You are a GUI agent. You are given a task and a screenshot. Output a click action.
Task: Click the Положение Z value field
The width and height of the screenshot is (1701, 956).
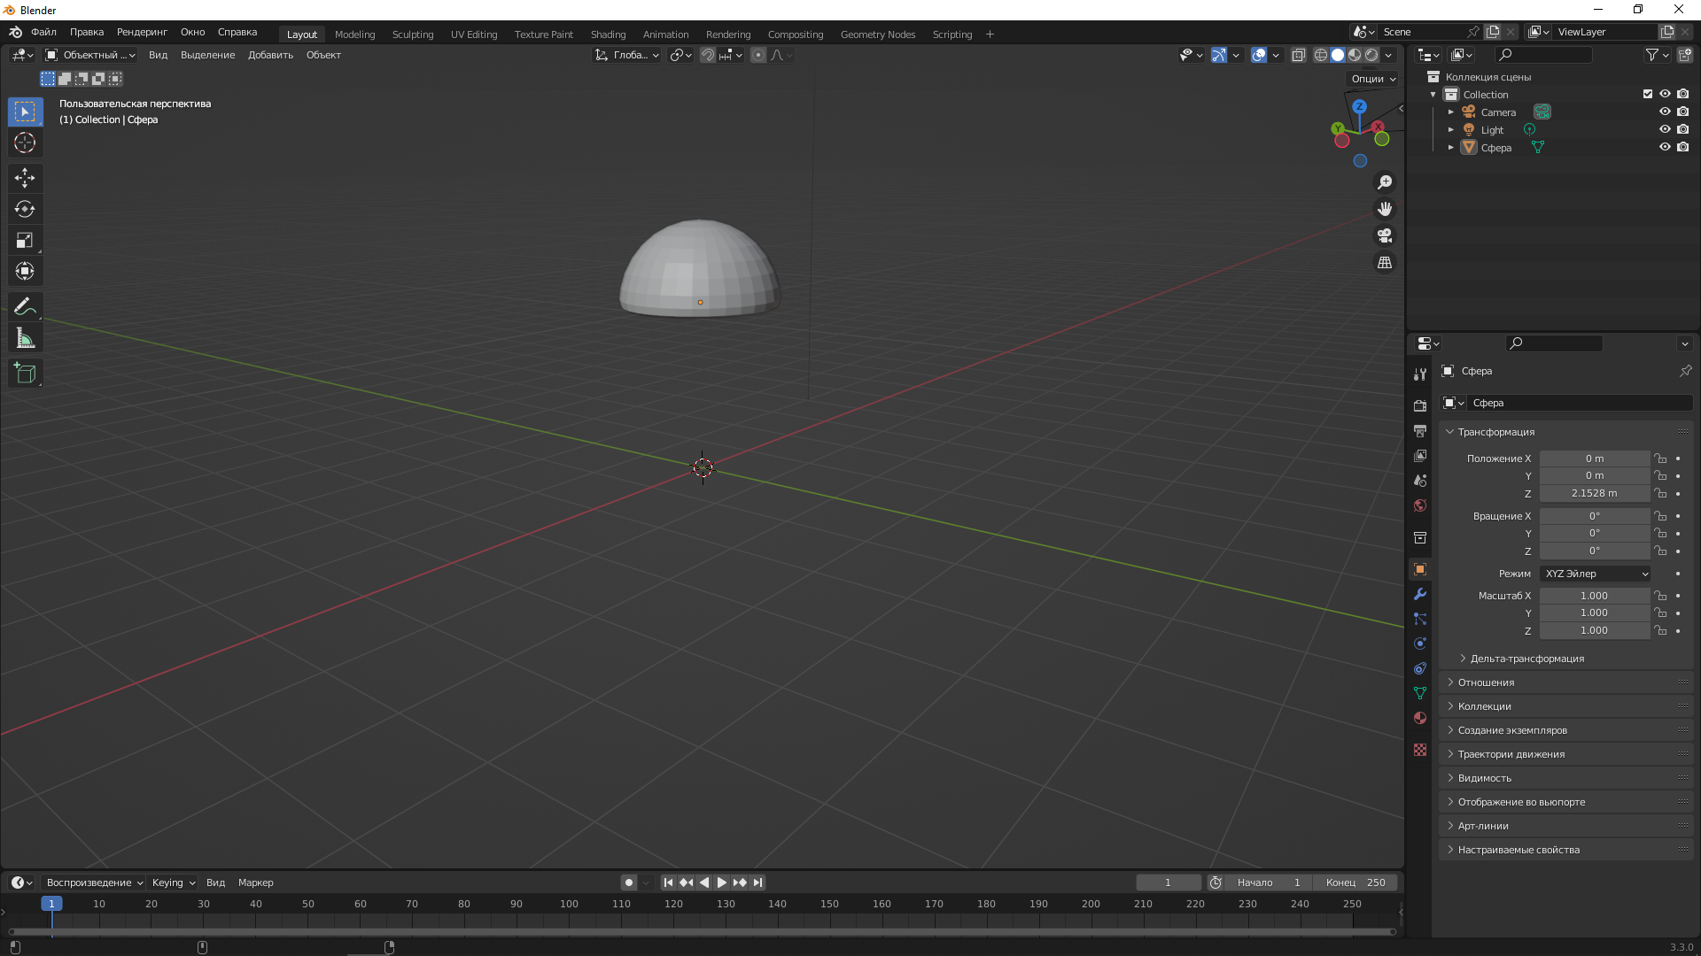[1595, 493]
